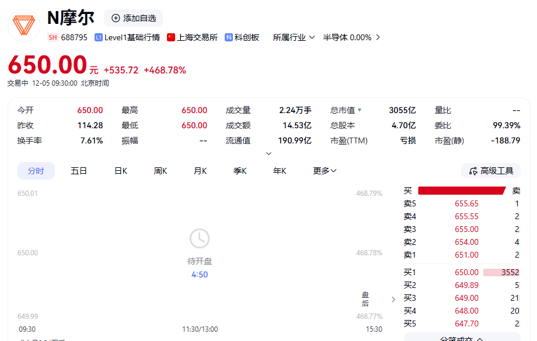Click the clock icon above 待开盘
The width and height of the screenshot is (537, 341).
pos(200,238)
